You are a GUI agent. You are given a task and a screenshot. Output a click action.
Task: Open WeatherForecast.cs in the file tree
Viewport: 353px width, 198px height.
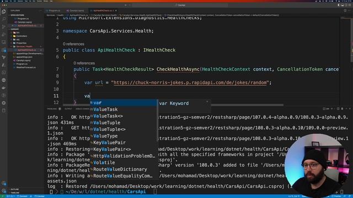pos(25,67)
